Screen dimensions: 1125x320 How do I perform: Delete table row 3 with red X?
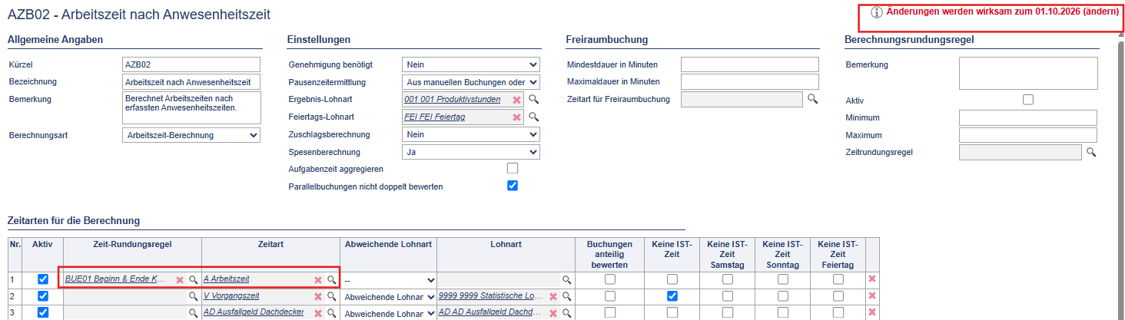pos(871,312)
